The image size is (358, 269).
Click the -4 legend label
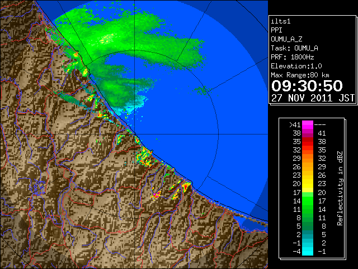[x=296, y=252]
